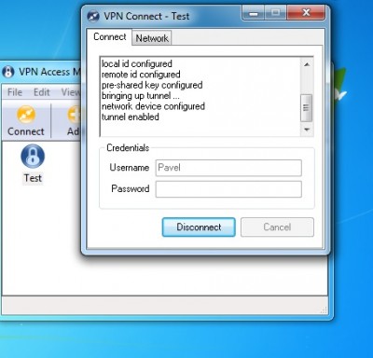Open the File menu

(x=15, y=92)
